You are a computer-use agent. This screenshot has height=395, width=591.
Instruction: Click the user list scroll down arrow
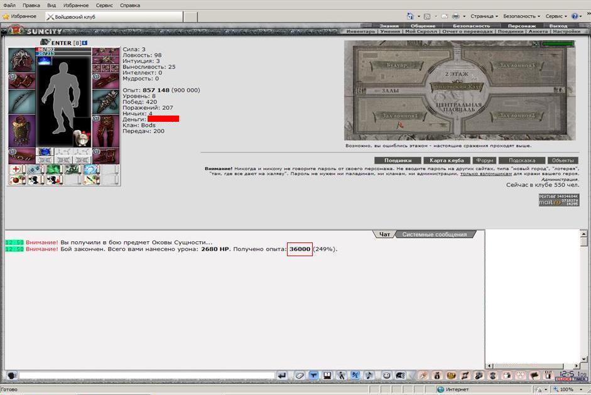584,359
